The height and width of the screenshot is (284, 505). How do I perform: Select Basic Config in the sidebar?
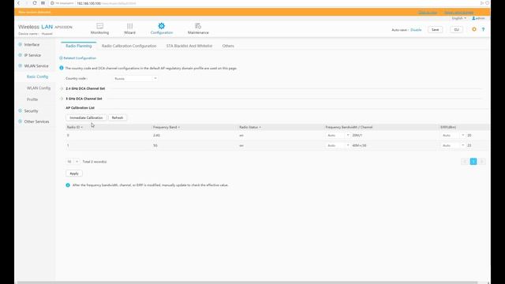[37, 77]
